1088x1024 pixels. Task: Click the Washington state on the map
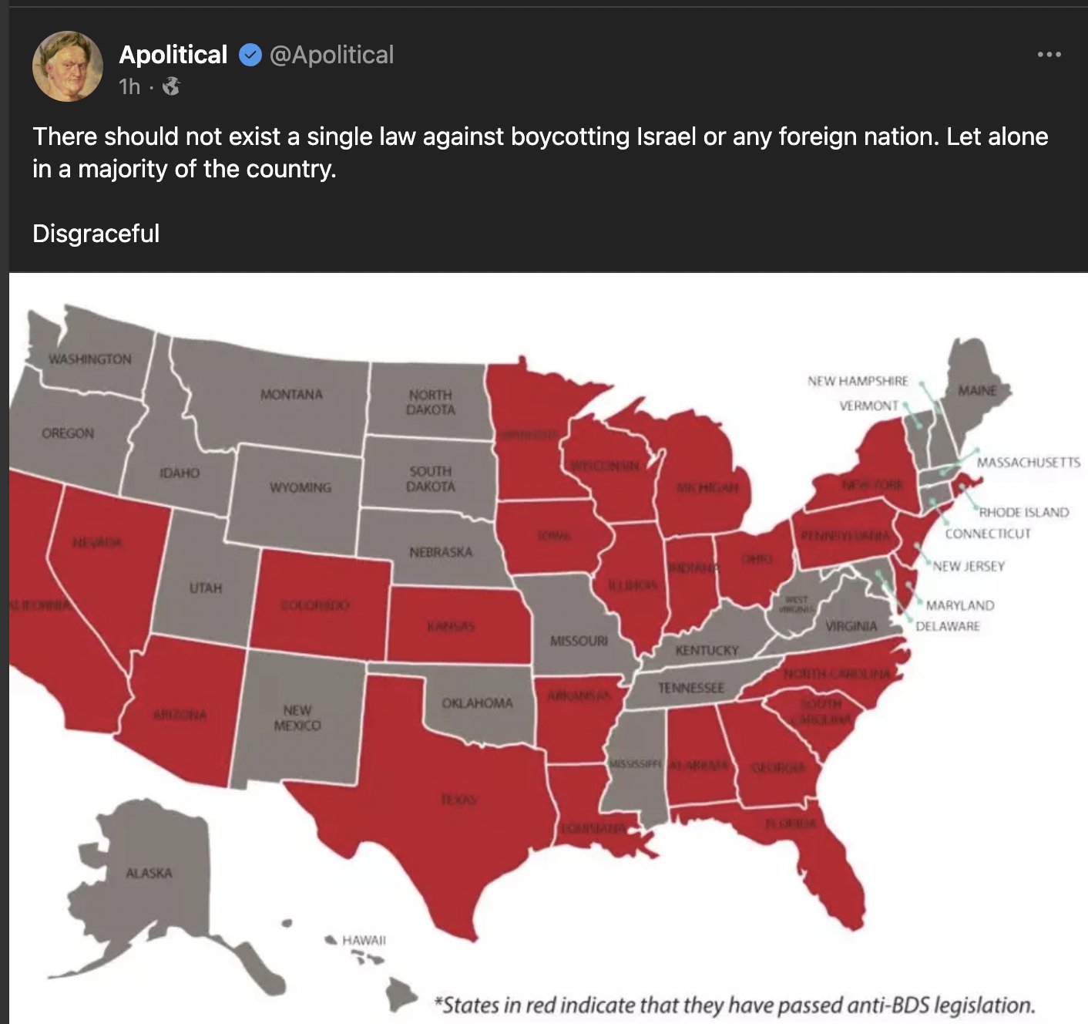[90, 359]
